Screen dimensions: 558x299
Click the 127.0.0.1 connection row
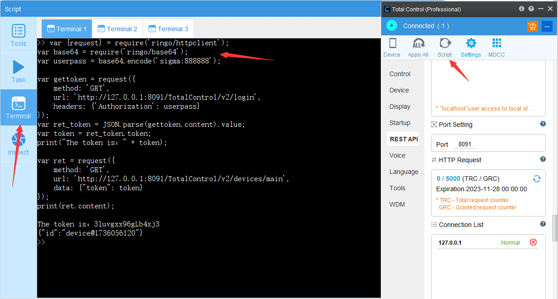pyautogui.click(x=488, y=243)
